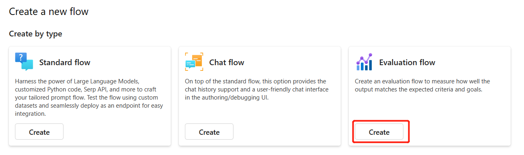Image resolution: width=524 pixels, height=155 pixels.
Task: Click the 'Create a new flow' heading
Action: [49, 12]
